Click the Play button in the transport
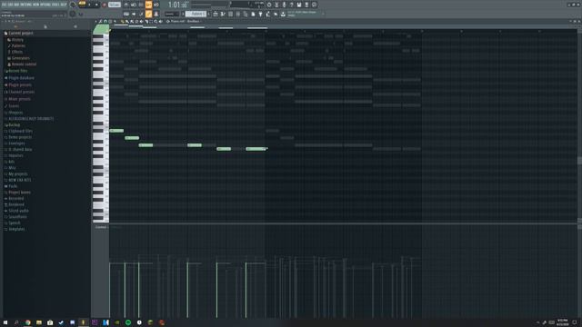Image resolution: width=582 pixels, height=327 pixels. pyautogui.click(x=89, y=5)
